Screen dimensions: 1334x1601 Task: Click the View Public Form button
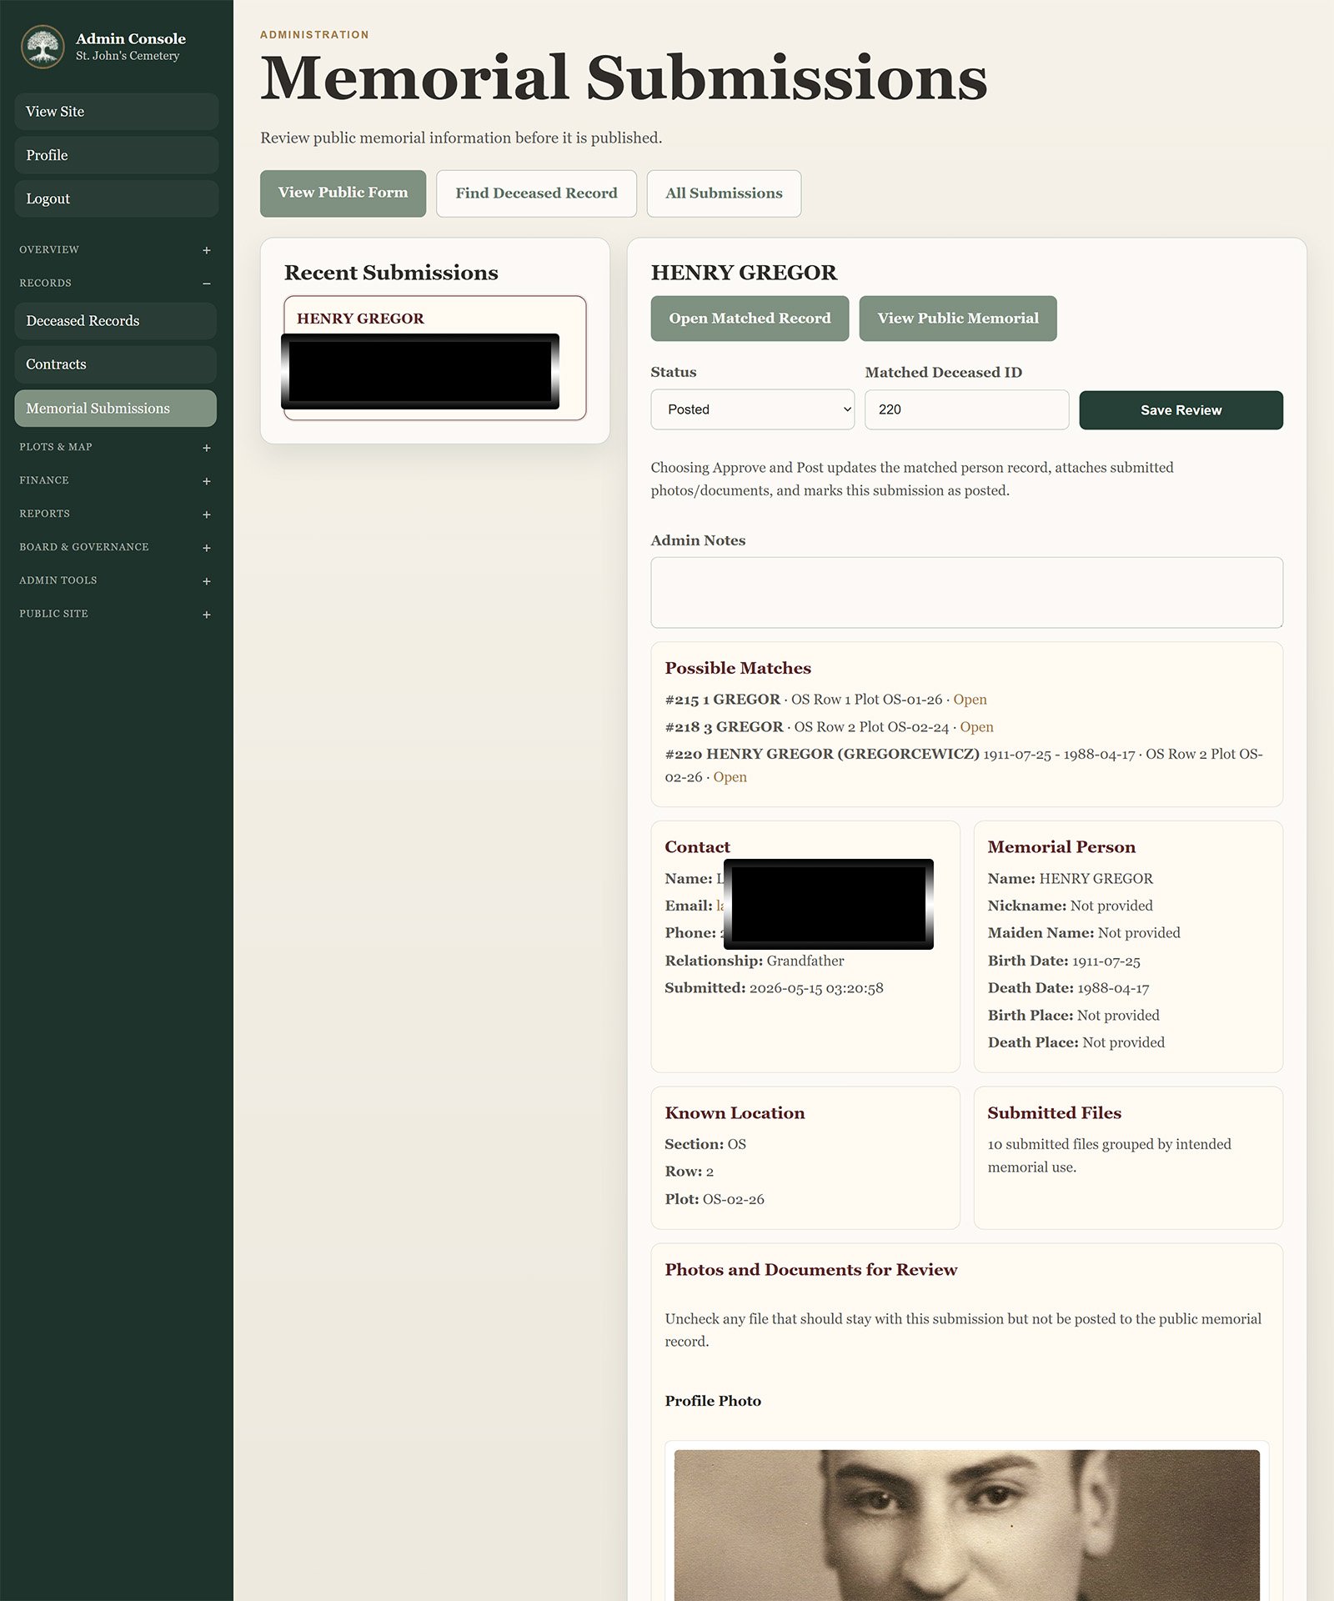click(343, 193)
